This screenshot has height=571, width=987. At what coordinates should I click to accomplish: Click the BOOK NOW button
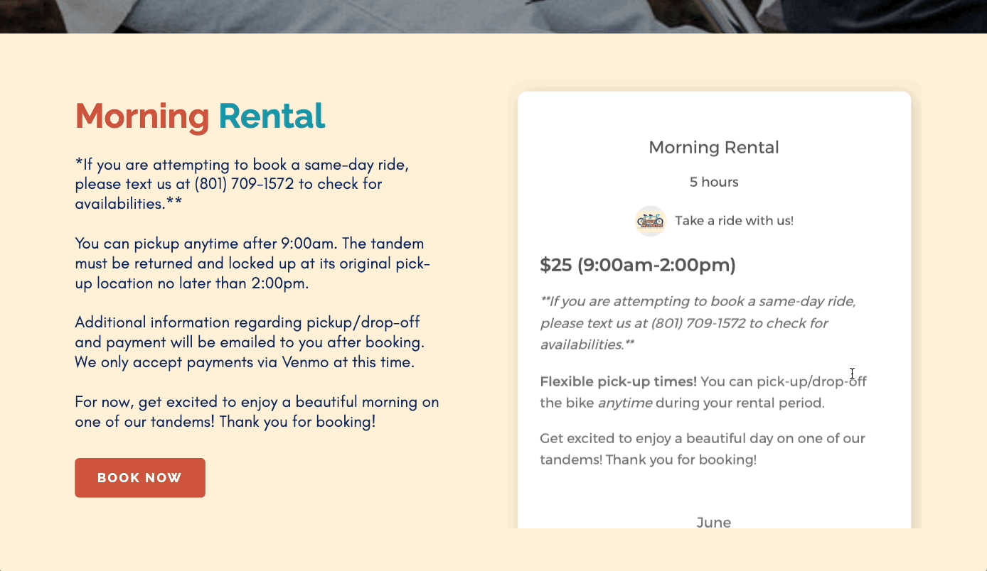coord(139,477)
